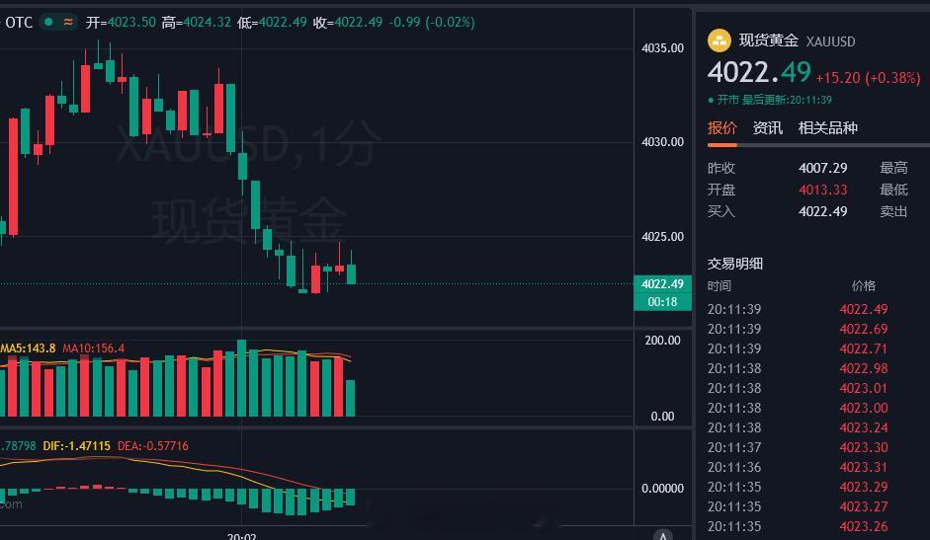The height and width of the screenshot is (540, 930).
Task: Click the DIF:-1.47115 MACD label
Action: [x=76, y=446]
